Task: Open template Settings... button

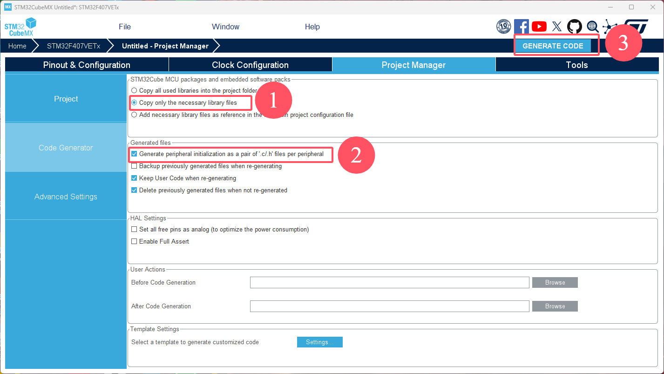Action: click(320, 342)
